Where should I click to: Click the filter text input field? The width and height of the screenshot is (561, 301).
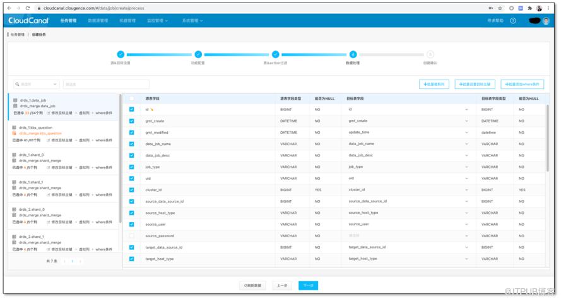pos(106,84)
